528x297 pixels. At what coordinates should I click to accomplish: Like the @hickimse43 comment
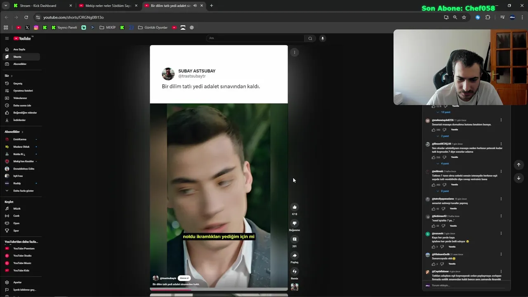(x=434, y=226)
